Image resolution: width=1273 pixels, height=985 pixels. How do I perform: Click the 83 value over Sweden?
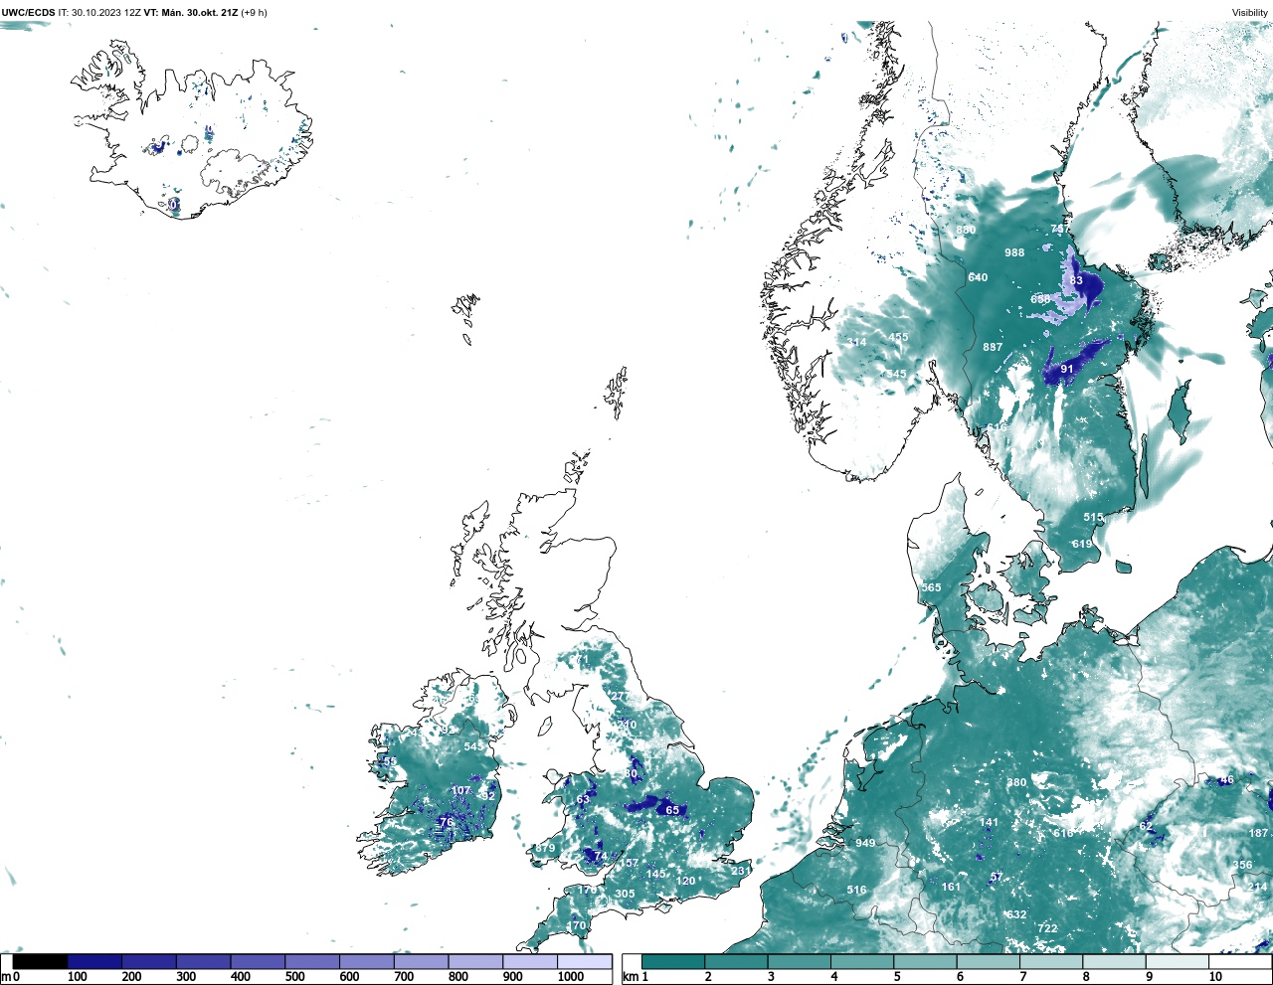pyautogui.click(x=1076, y=281)
